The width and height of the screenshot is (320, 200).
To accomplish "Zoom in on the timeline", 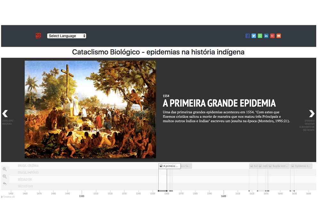I will (x=5, y=169).
